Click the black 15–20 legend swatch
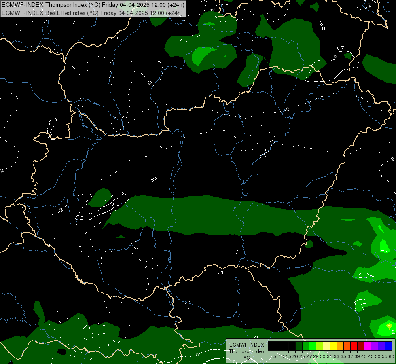This screenshot has width=396, height=364. [292, 346]
